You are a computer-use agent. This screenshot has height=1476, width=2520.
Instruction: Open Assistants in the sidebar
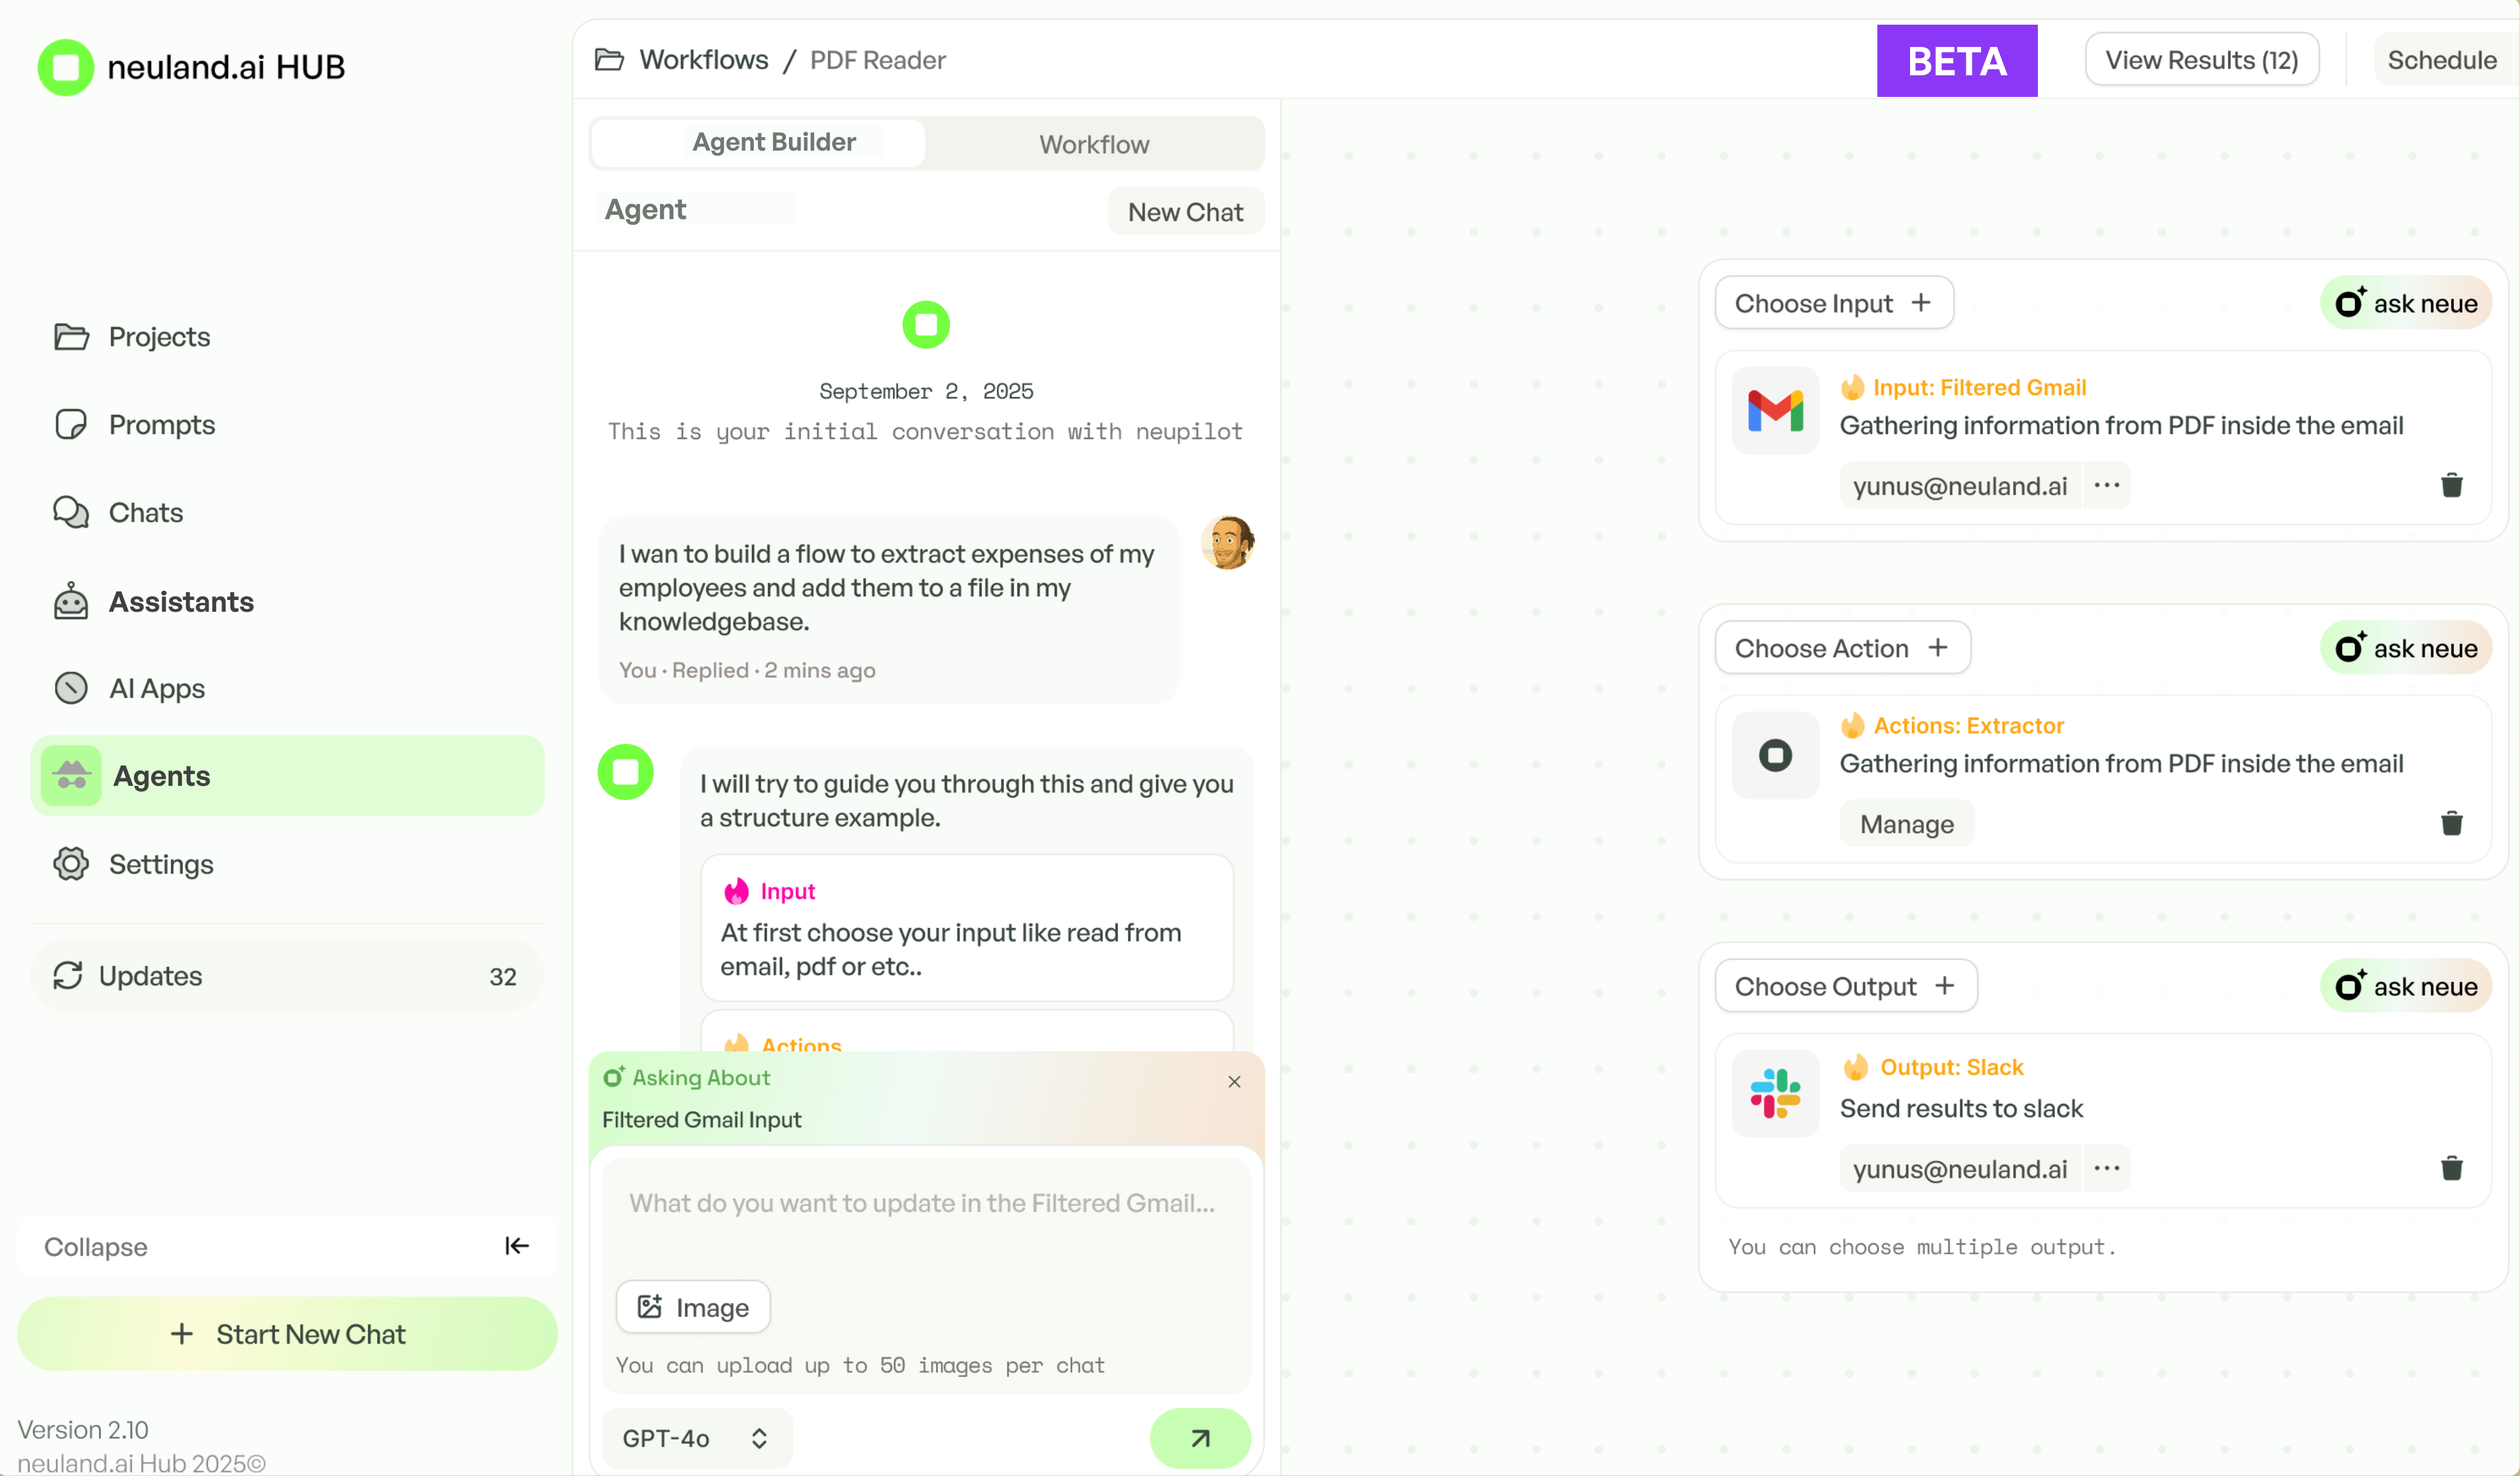pos(180,602)
